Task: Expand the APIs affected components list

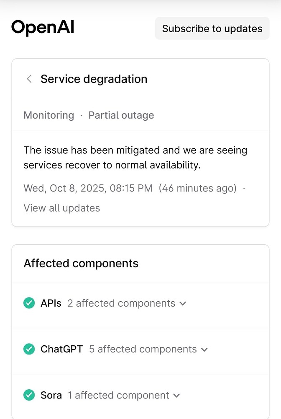Action: pyautogui.click(x=183, y=303)
